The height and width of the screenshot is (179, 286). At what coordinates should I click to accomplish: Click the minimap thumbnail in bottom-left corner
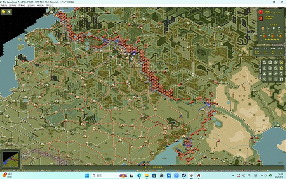tap(11, 159)
